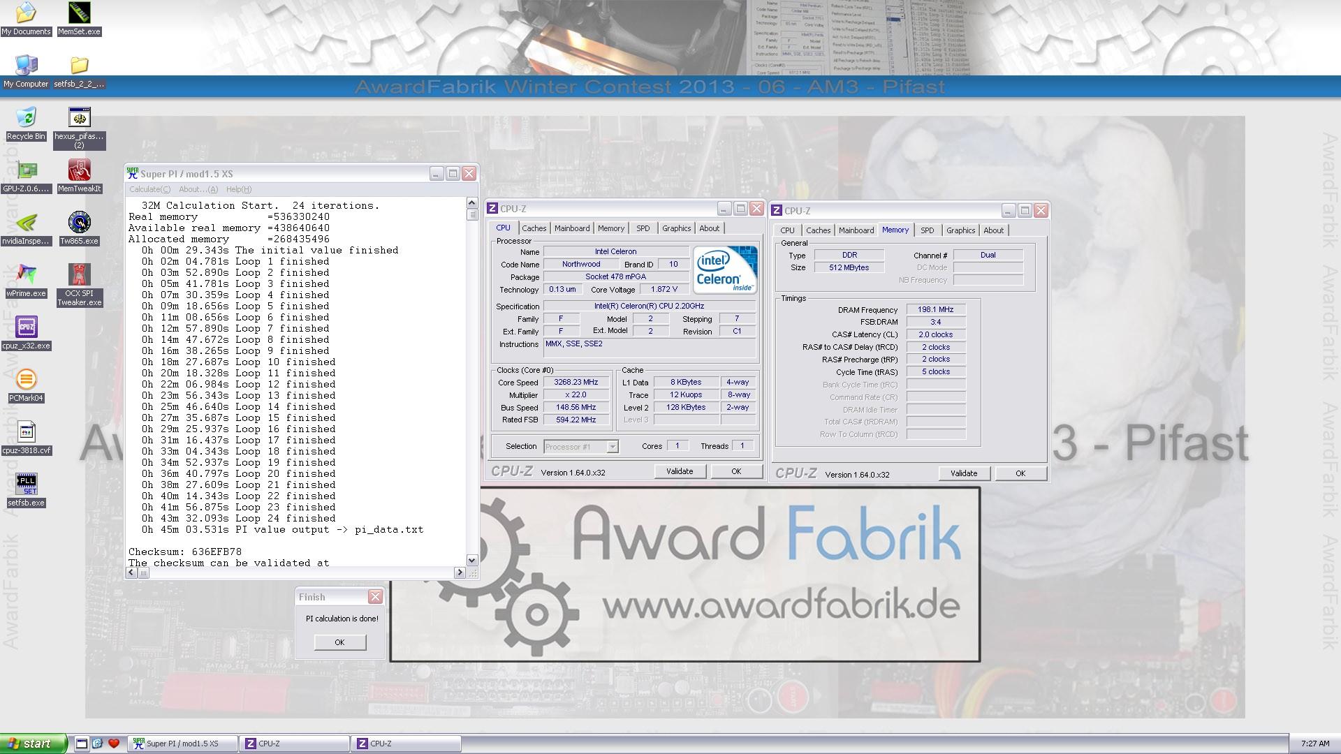Switch to Memory tab in left CPU-Z
The image size is (1341, 754).
pyautogui.click(x=611, y=228)
